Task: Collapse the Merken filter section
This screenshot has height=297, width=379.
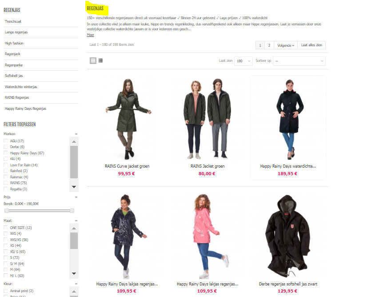Action: coord(76,134)
